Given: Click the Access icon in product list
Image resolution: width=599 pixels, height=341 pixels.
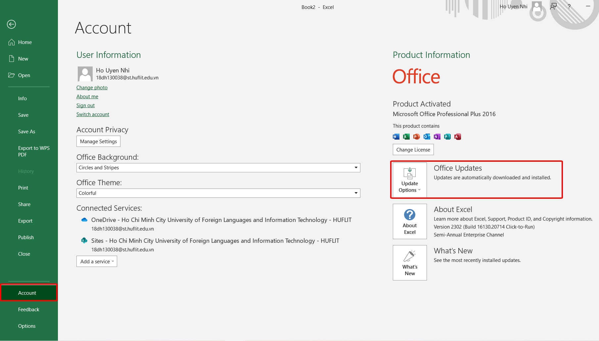Looking at the screenshot, I should pyautogui.click(x=458, y=136).
